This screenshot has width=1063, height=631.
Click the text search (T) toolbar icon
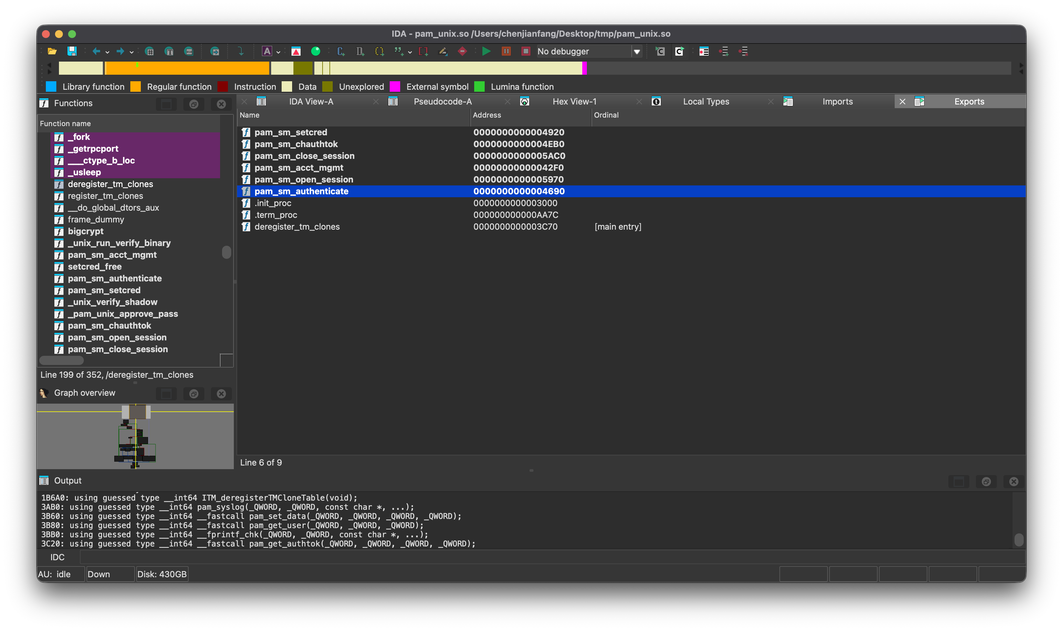pos(169,51)
